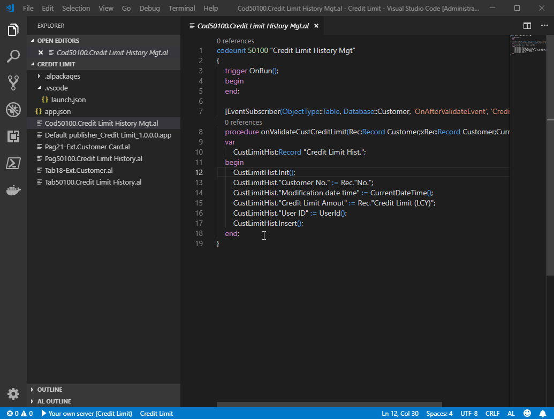The height and width of the screenshot is (419, 554).
Task: Click the Manage gear icon
Action: point(13,394)
